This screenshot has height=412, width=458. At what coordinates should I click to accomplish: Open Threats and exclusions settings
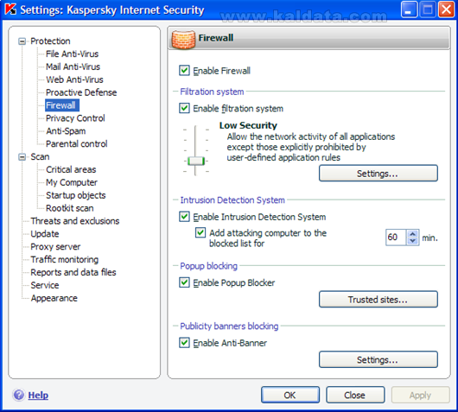click(x=75, y=221)
